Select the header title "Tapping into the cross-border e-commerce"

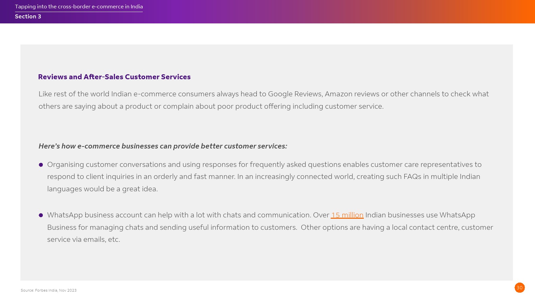(79, 7)
